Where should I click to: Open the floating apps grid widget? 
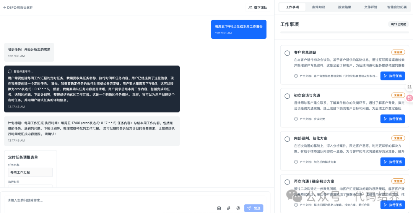point(409,87)
